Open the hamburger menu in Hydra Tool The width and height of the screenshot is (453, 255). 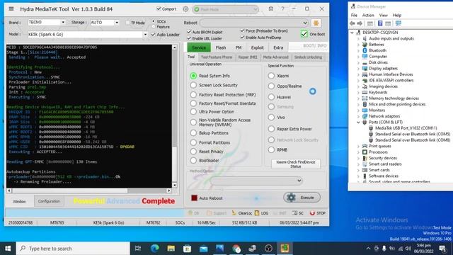point(11,9)
